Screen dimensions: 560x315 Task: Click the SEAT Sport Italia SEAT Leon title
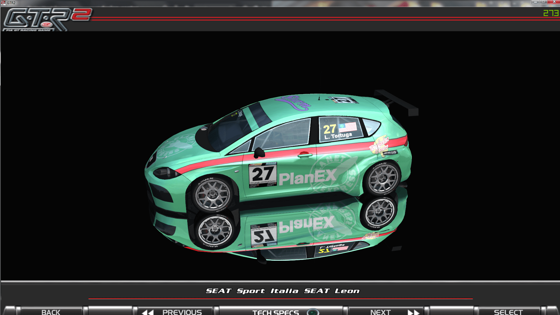(x=282, y=291)
